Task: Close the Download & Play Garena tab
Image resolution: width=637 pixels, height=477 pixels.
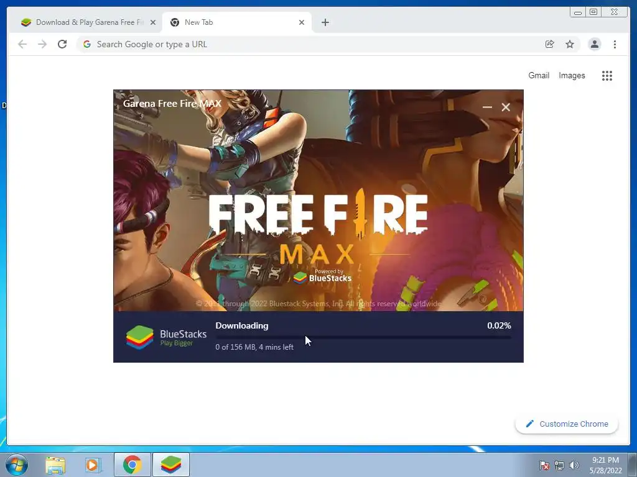Action: coord(153,22)
